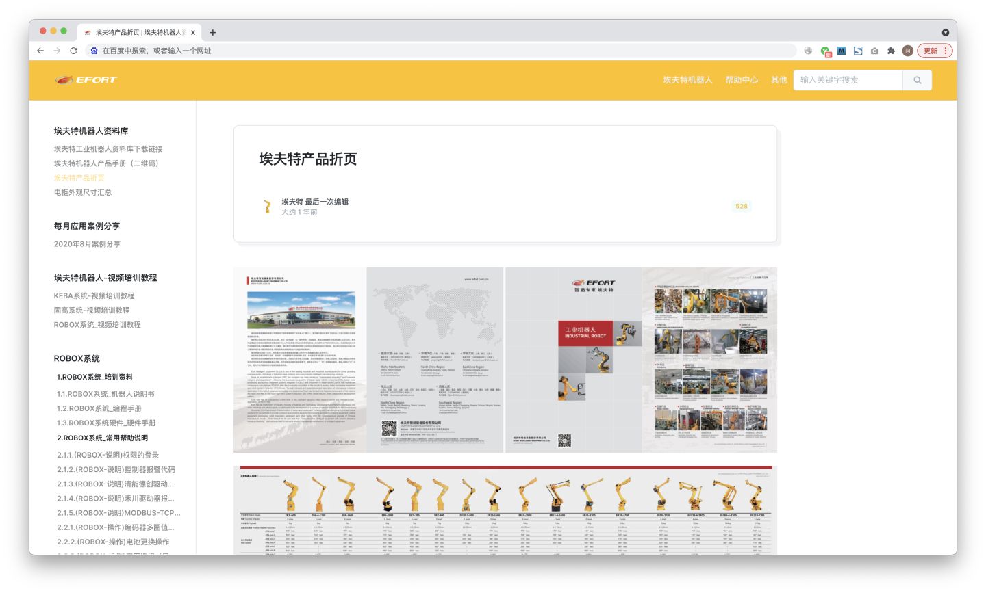Viewport: 986px width, 593px height.
Task: Open ROBOX系统_视频培训教程
Action: [97, 325]
